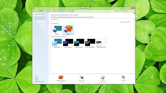Select the Nature theme
The height and width of the screenshot is (93, 166).
click(68, 30)
